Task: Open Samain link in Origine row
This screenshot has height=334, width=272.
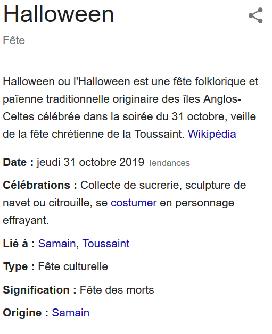Action: click(x=71, y=313)
